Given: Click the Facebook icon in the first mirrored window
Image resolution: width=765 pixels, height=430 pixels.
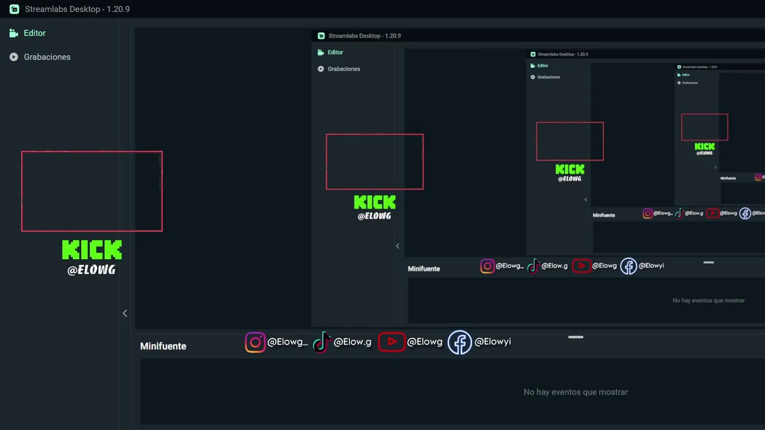Looking at the screenshot, I should pyautogui.click(x=629, y=266).
